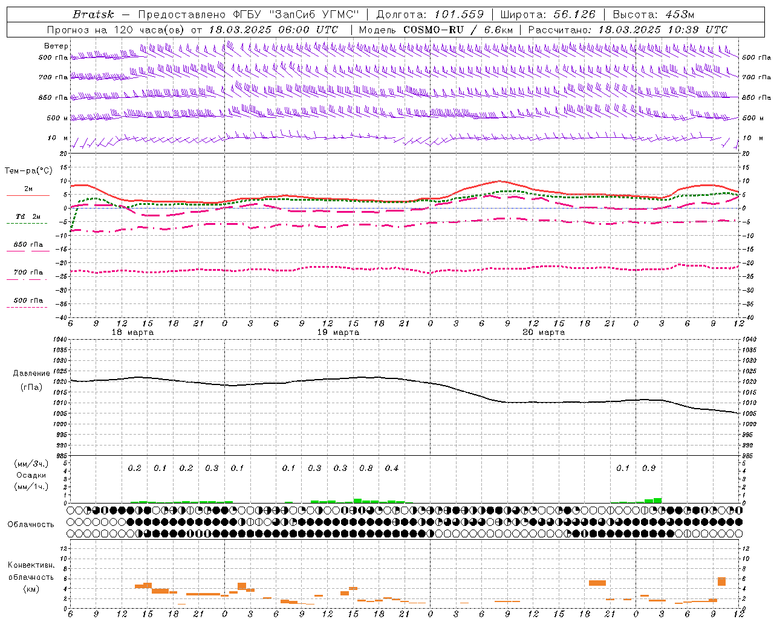Select the 'Предоставлено ФГБУ "ЗапСиб УГМС"' provider text

click(x=249, y=15)
